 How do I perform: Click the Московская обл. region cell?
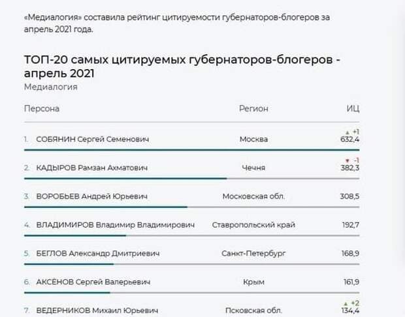[x=253, y=196]
